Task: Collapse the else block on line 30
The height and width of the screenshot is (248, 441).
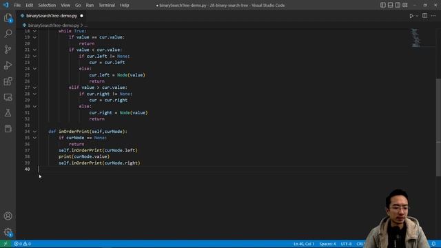Action: pos(34,106)
